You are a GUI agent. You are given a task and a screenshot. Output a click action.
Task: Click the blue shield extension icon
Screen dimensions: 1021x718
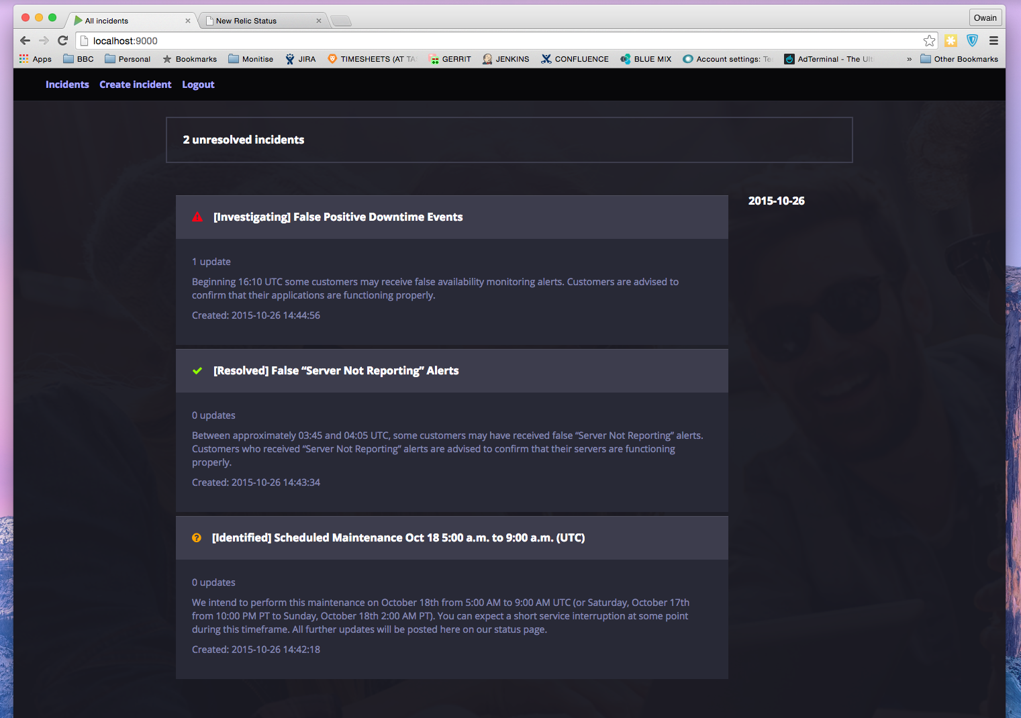[x=972, y=41]
